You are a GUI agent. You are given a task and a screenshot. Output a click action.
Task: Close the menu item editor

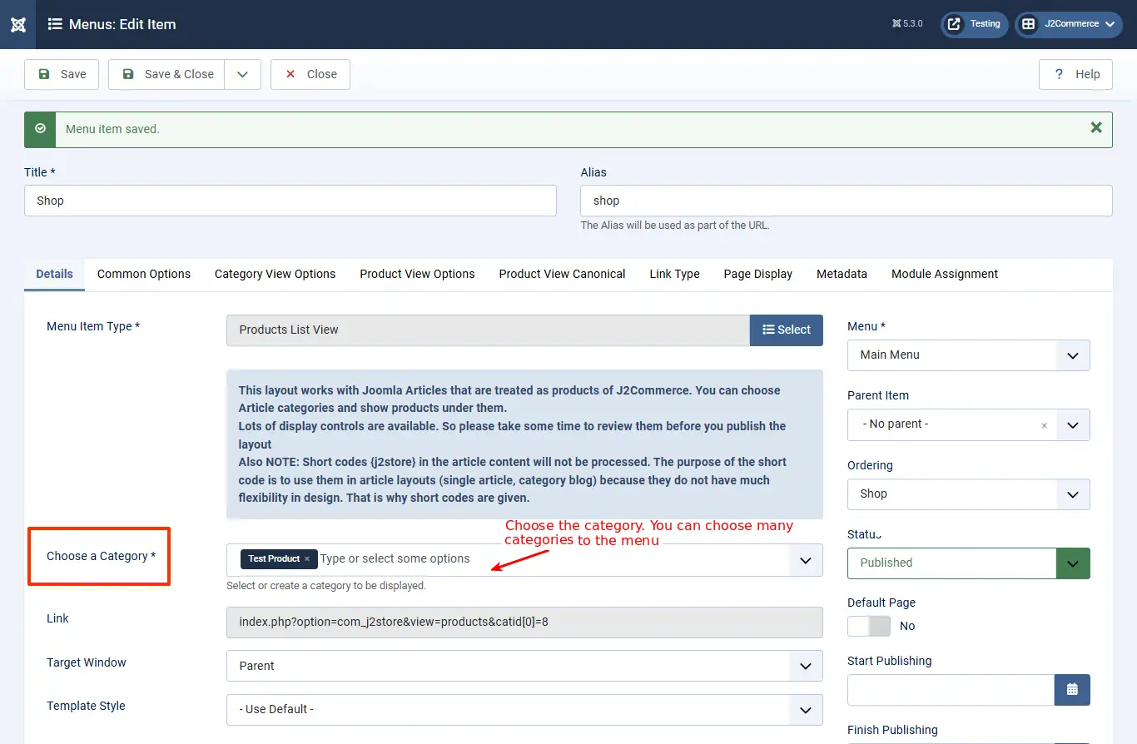310,74
